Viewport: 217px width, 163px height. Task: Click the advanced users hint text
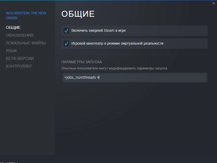pyautogui.click(x=111, y=68)
